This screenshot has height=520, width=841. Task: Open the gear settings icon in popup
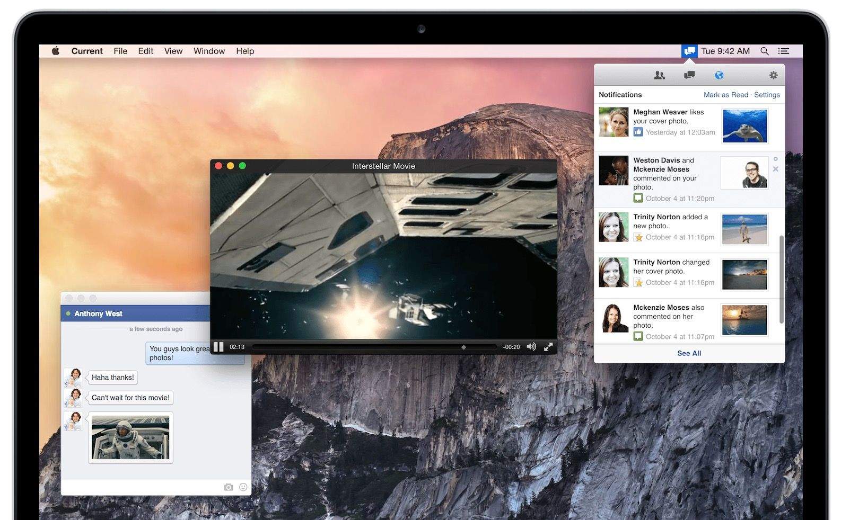tap(773, 75)
